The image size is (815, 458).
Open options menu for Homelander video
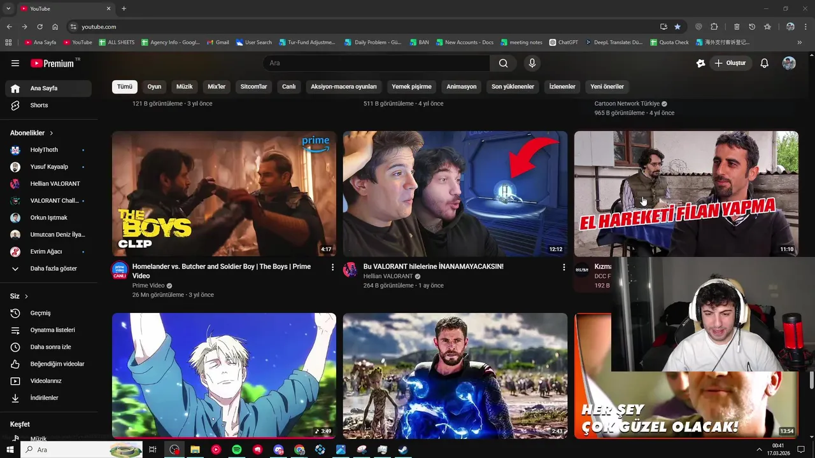332,267
